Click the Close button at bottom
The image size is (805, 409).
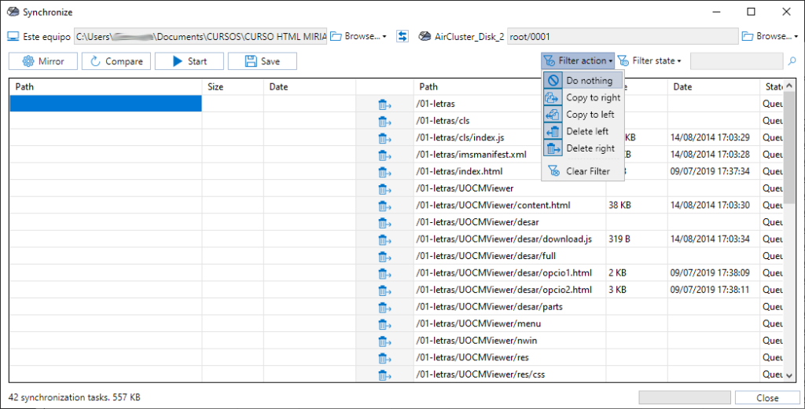pos(767,398)
